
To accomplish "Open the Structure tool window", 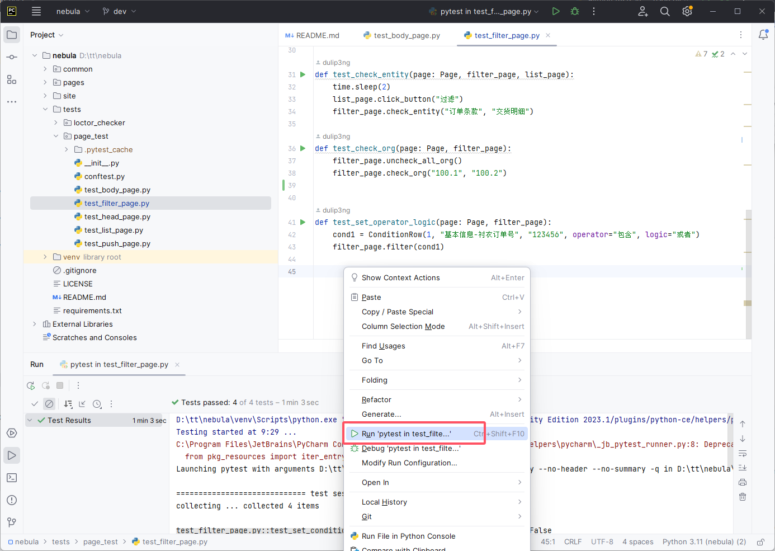I will (12, 79).
